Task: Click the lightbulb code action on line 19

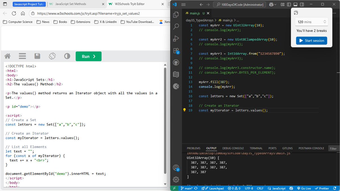Action: [x=184, y=110]
